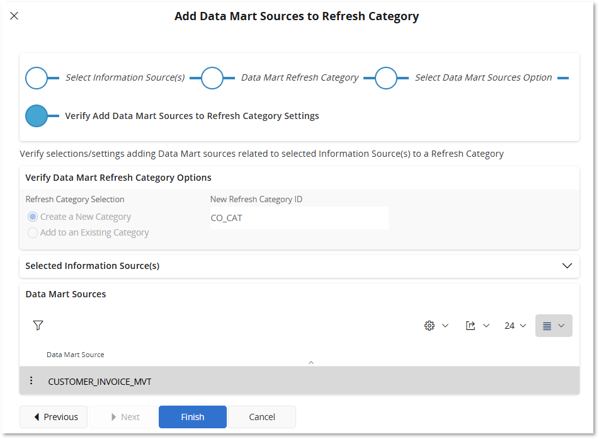Open dropdown arrow next to settings gear
This screenshot has height=439, width=599.
pos(445,326)
